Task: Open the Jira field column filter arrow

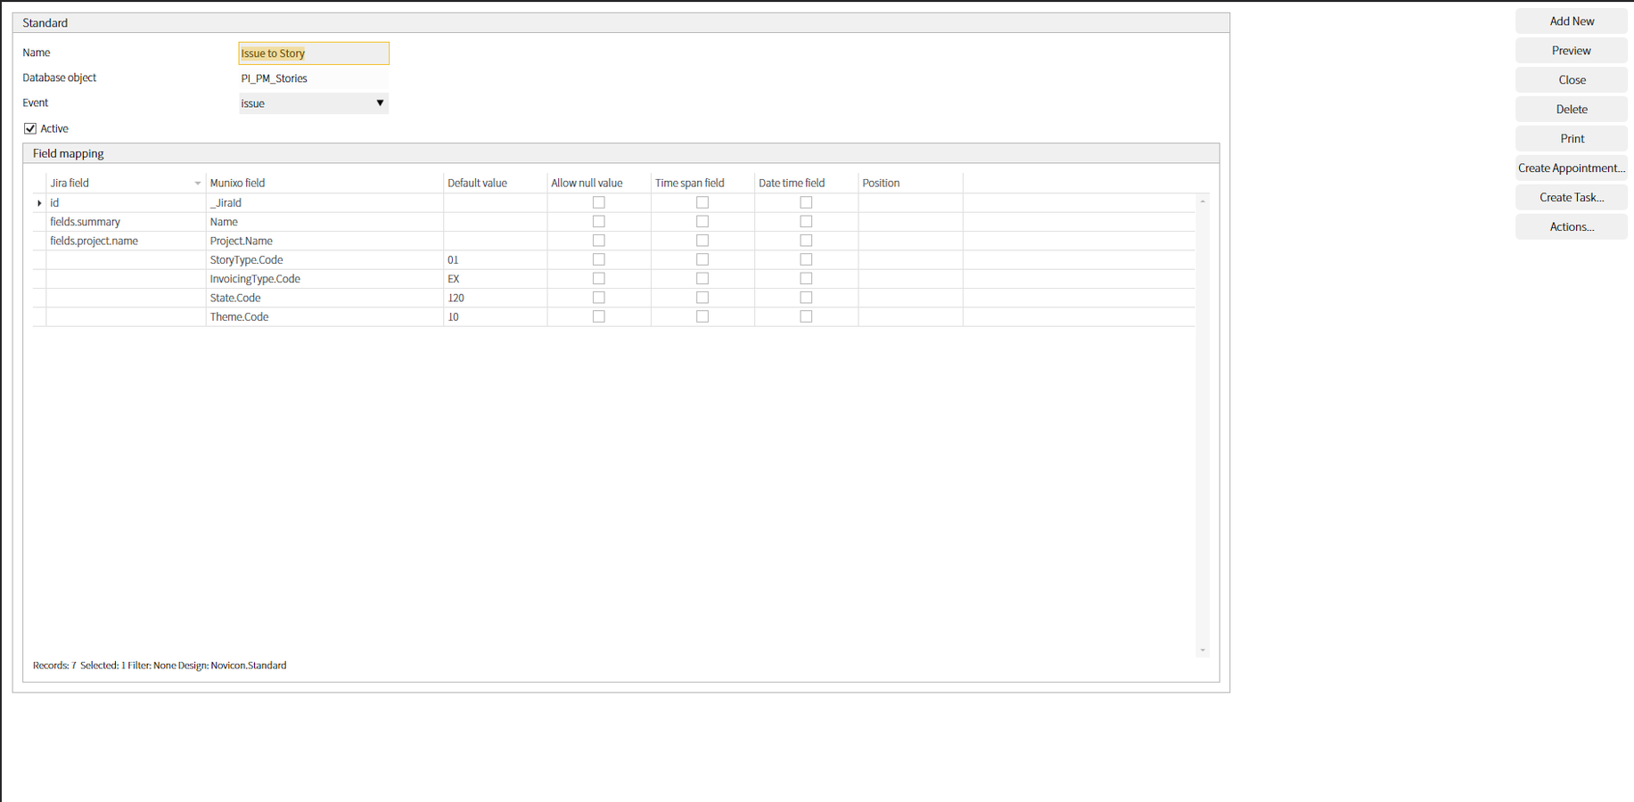Action: (x=197, y=184)
